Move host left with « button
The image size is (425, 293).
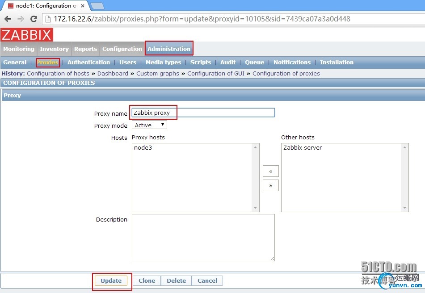coord(271,171)
